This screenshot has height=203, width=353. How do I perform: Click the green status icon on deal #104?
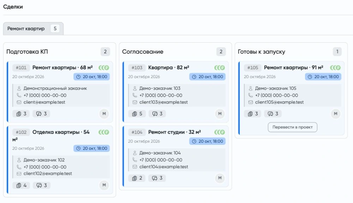point(220,132)
